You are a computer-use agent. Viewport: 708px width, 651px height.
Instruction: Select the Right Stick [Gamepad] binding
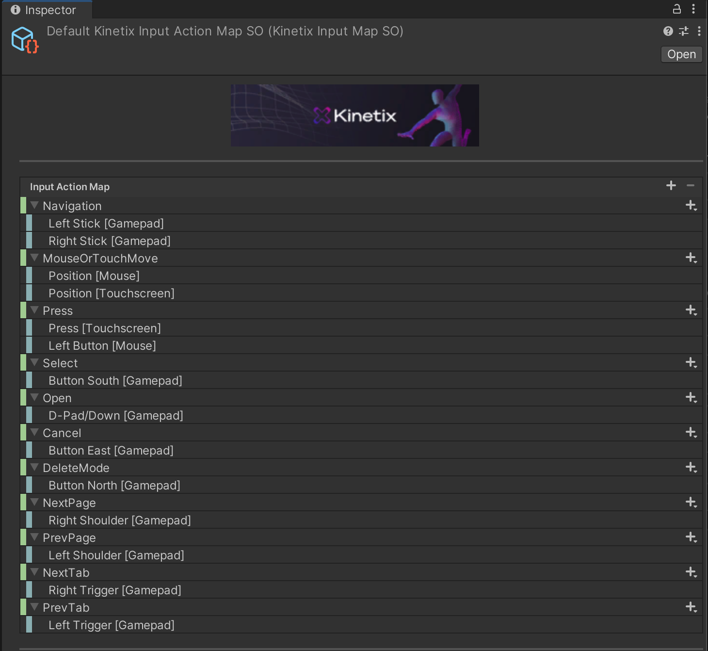364,241
